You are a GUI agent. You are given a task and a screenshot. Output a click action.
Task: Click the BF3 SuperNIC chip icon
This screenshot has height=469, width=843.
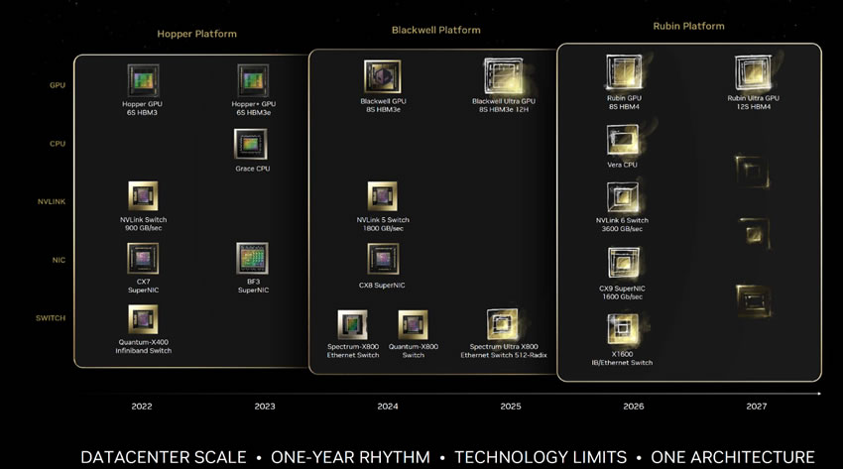pos(253,259)
